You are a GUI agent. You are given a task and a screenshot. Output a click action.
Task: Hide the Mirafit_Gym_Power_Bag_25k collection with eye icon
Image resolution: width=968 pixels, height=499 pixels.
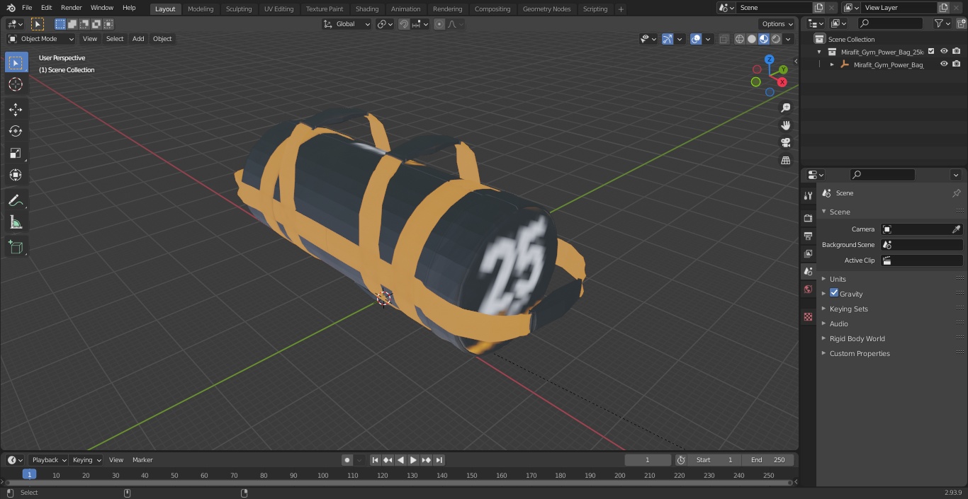point(944,51)
